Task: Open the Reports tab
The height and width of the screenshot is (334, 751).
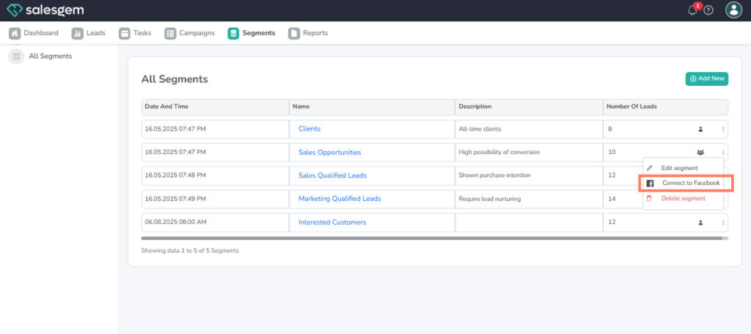Action: pyautogui.click(x=308, y=33)
